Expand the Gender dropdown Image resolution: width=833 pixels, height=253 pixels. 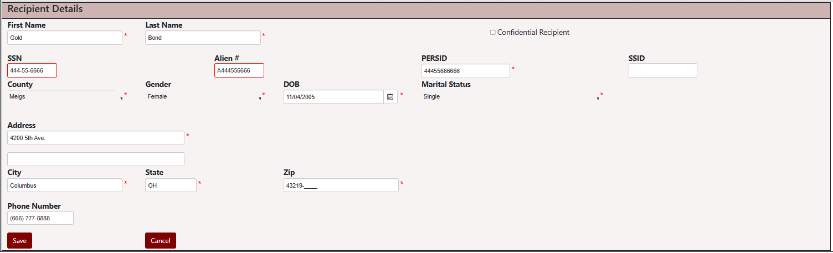(203, 97)
